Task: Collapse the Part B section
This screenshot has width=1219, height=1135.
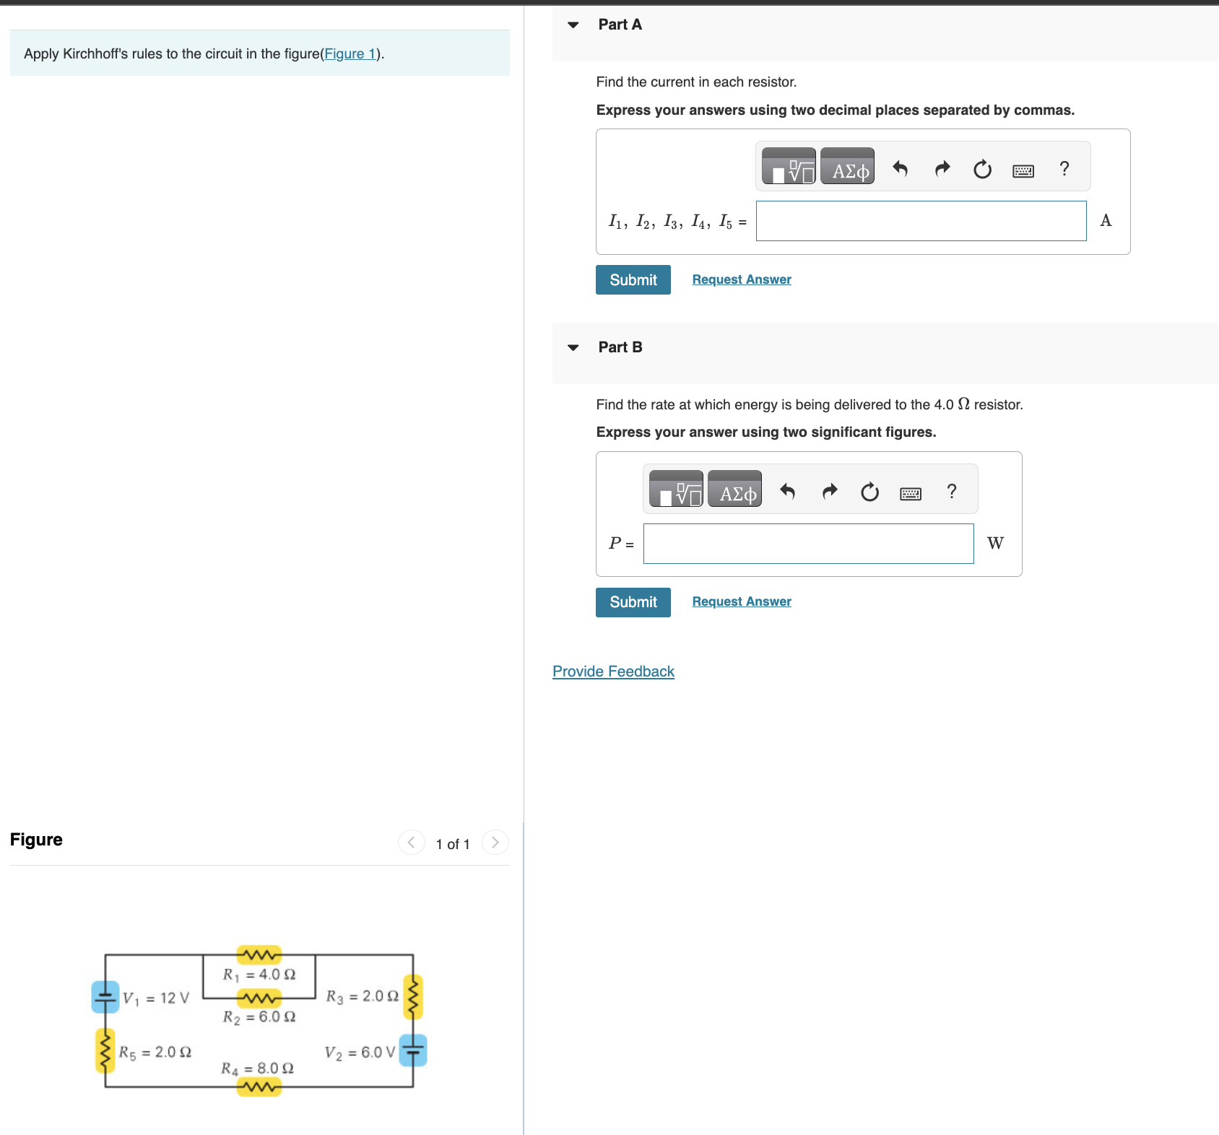Action: click(571, 347)
